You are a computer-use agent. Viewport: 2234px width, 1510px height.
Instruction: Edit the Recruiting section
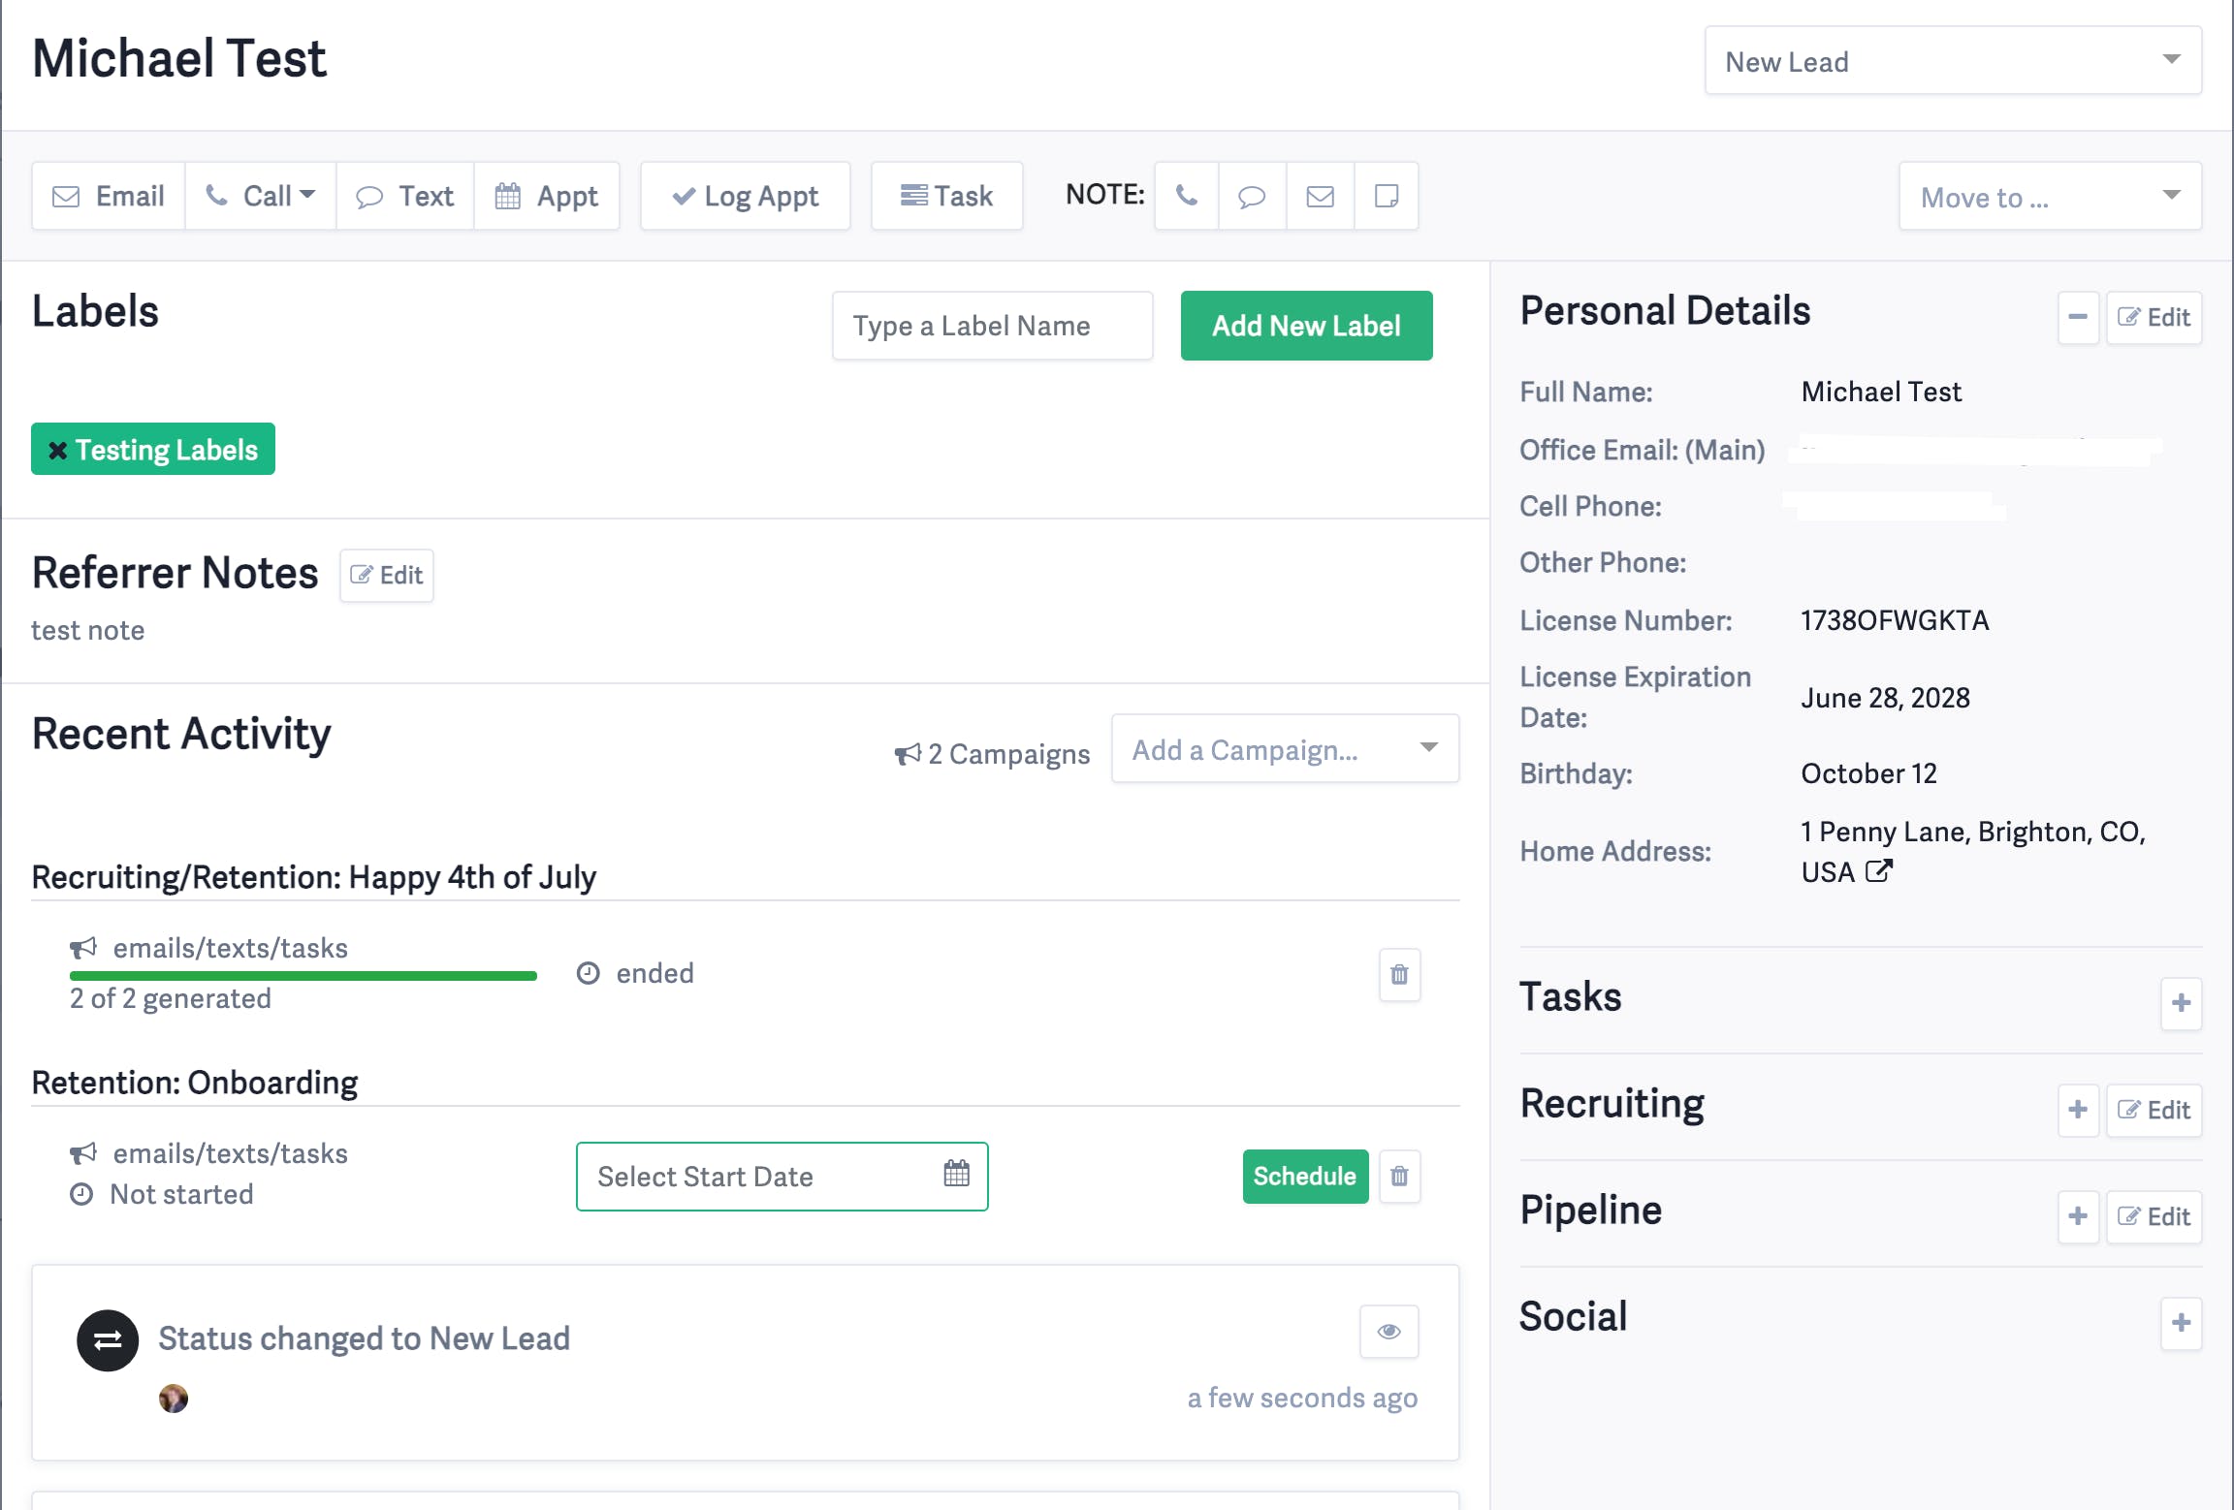(x=2154, y=1110)
